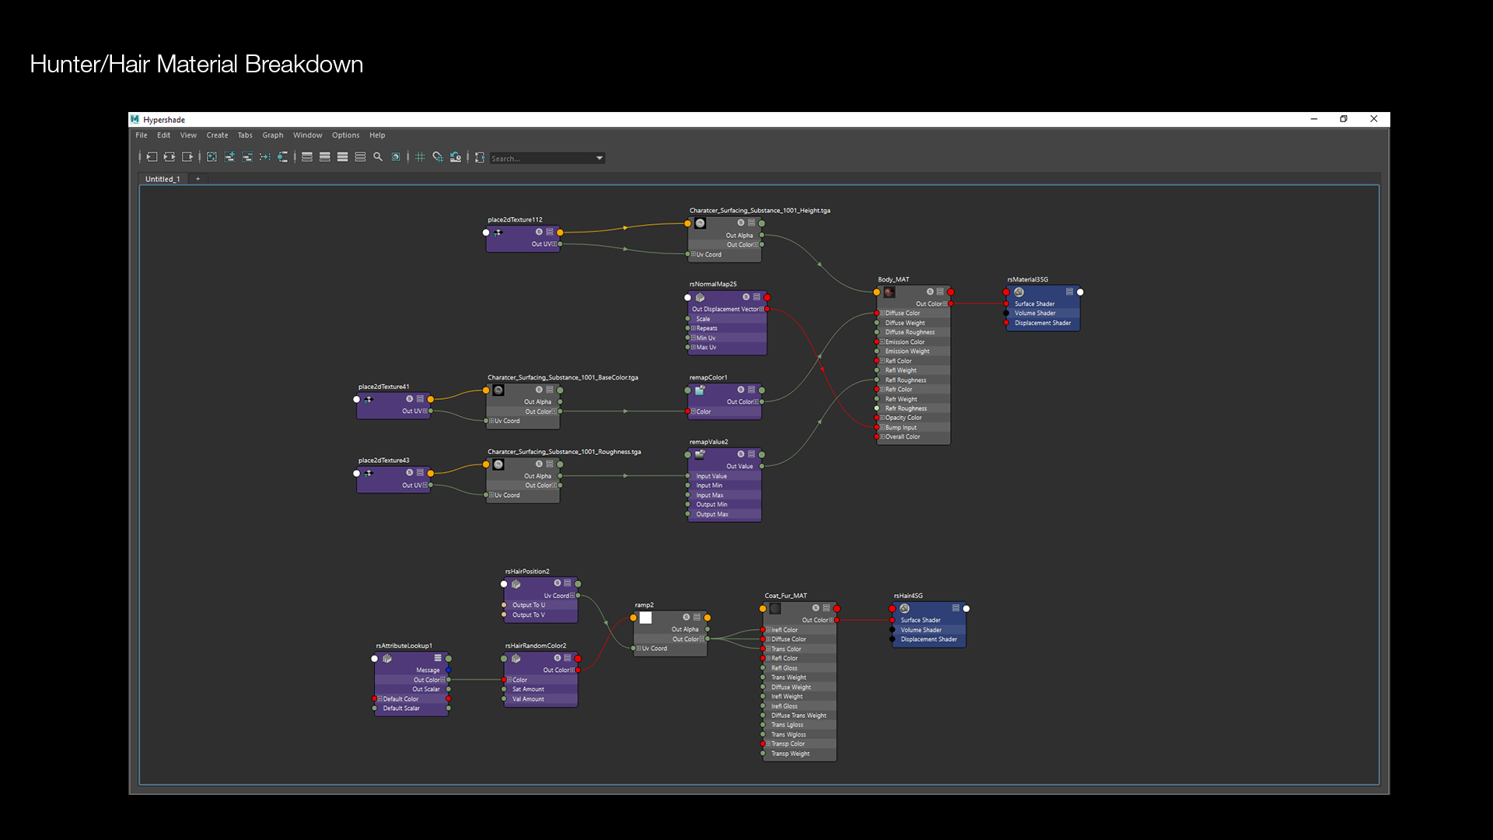This screenshot has height=840, width=1493.
Task: Open the Options menu
Action: click(x=345, y=135)
